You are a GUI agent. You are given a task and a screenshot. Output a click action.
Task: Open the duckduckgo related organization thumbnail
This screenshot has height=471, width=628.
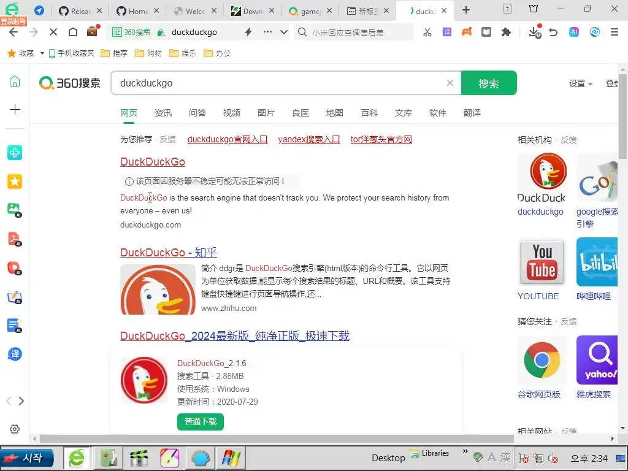coord(542,177)
